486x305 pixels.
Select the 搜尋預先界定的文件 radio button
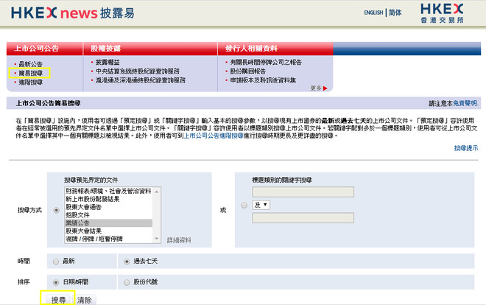(x=56, y=210)
